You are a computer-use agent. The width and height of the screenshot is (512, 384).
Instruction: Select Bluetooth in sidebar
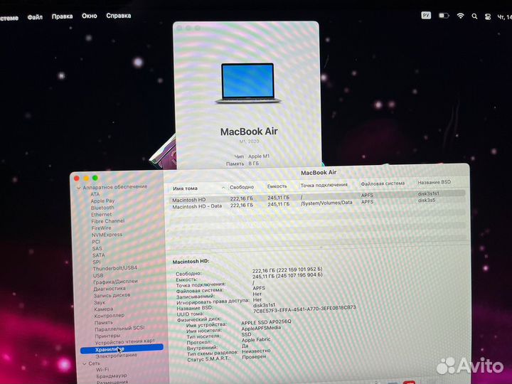(x=102, y=208)
